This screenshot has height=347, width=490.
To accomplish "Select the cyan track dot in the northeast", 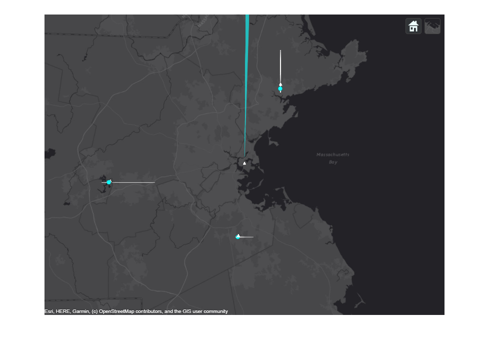I will [280, 89].
